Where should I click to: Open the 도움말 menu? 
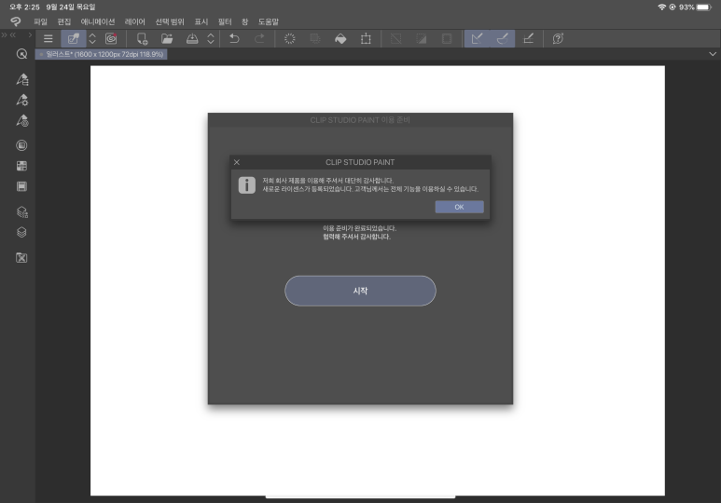click(x=268, y=21)
